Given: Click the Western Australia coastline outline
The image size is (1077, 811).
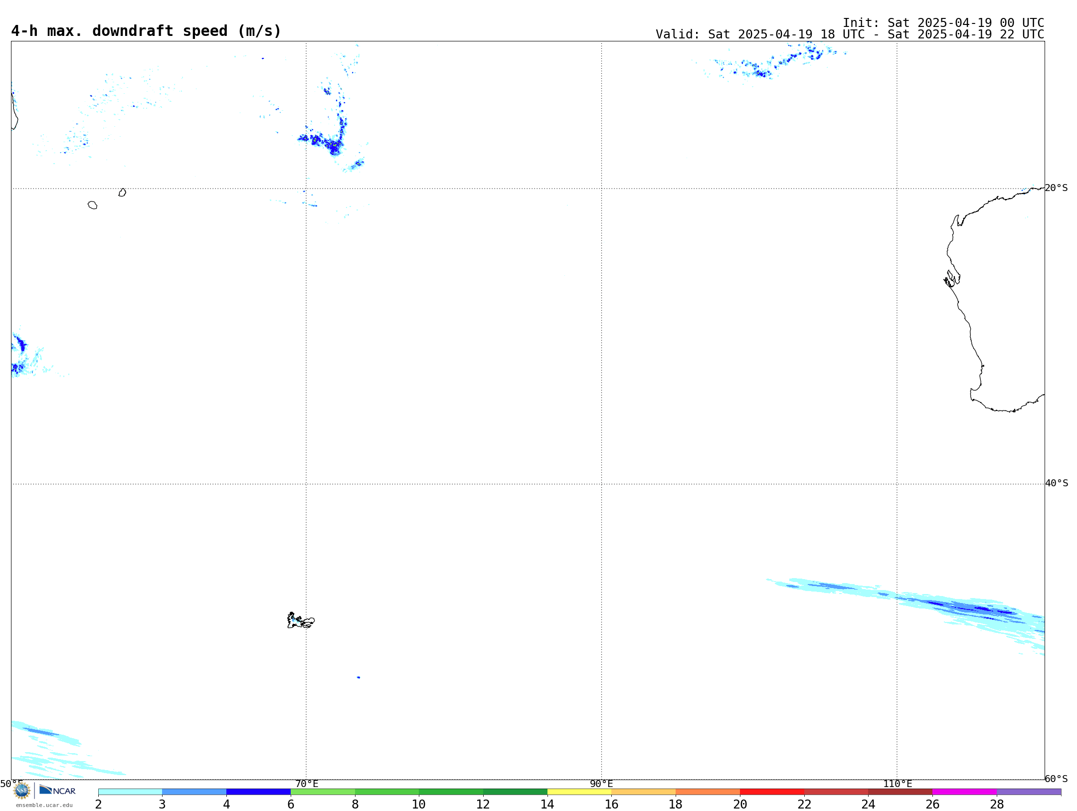Looking at the screenshot, I should click(x=994, y=299).
